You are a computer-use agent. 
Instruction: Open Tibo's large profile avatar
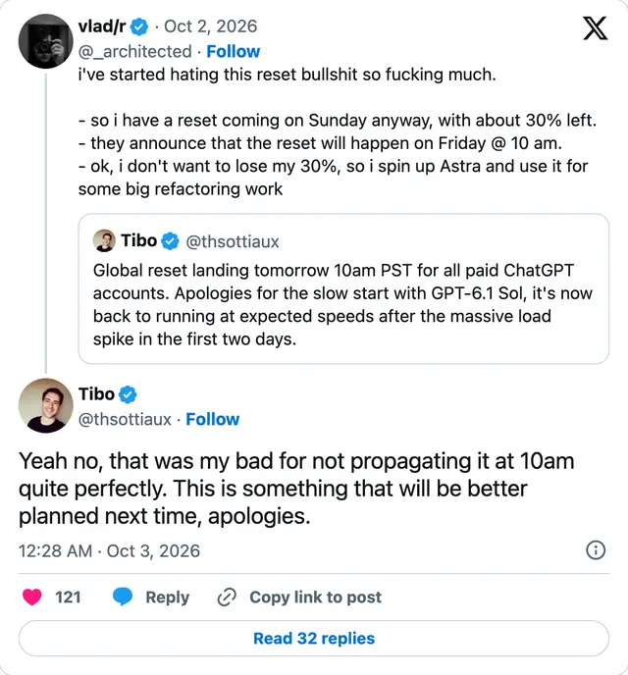45,405
